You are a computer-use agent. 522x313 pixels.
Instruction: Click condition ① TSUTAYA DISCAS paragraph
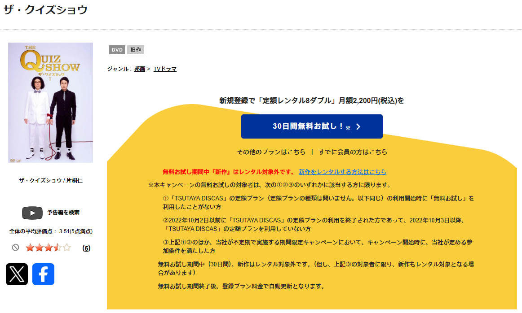click(x=318, y=202)
